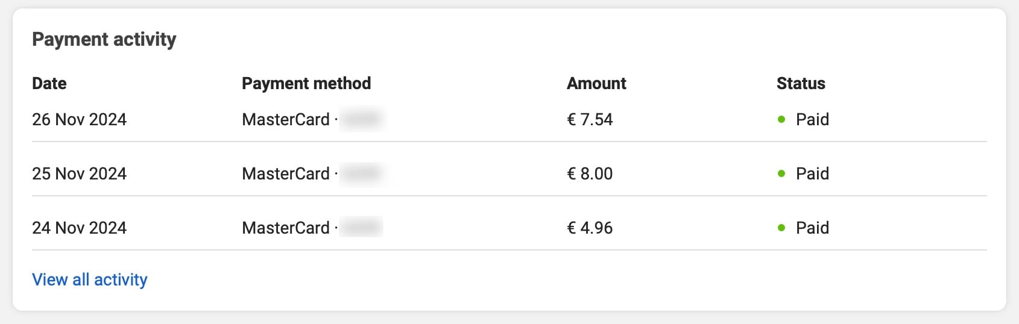Click MasterCard in the 26 Nov row
Screen dimensions: 1019x324
pyautogui.click(x=286, y=119)
